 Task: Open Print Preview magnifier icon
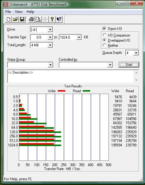coord(38,19)
